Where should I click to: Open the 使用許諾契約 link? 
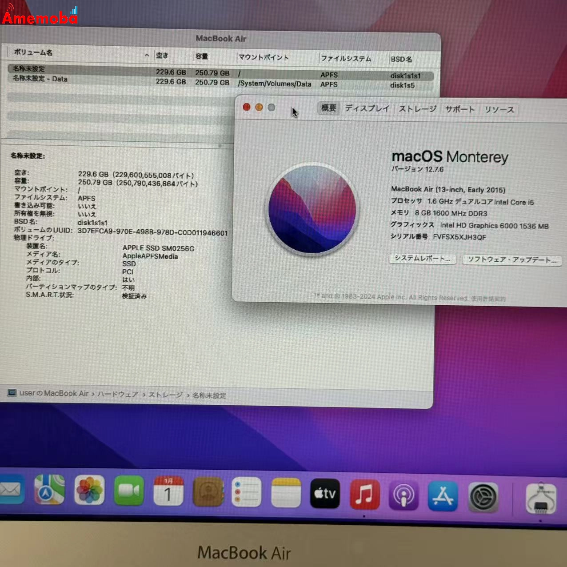pos(488,299)
